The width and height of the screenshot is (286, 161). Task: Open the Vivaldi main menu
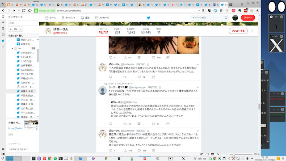3,4
